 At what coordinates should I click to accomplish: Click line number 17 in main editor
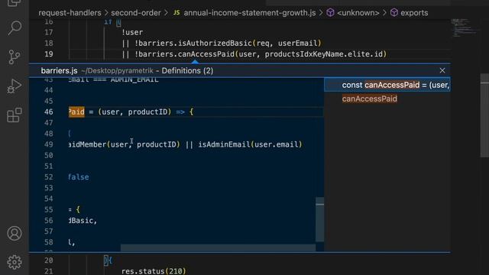(49, 32)
